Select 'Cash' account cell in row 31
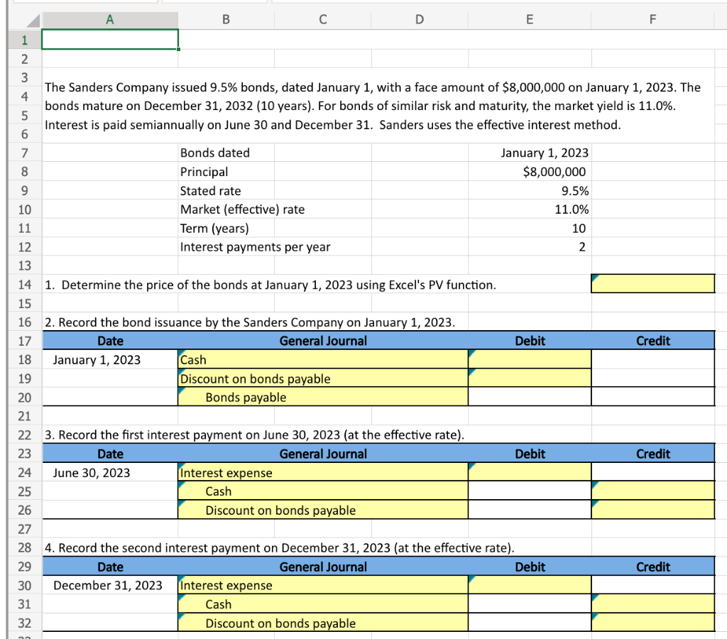Image resolution: width=727 pixels, height=639 pixels. point(323,604)
